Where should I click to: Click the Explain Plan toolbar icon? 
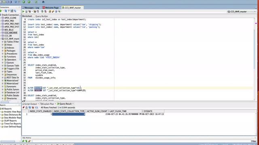click(30, 12)
